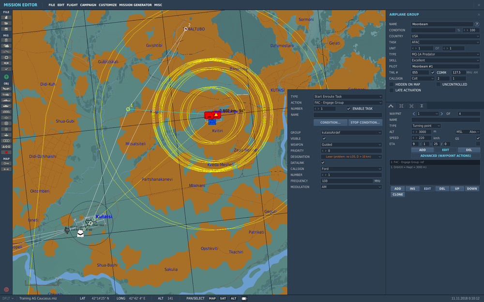
Task: Select the Add Airplane group tool
Action: pyautogui.click(x=6, y=88)
